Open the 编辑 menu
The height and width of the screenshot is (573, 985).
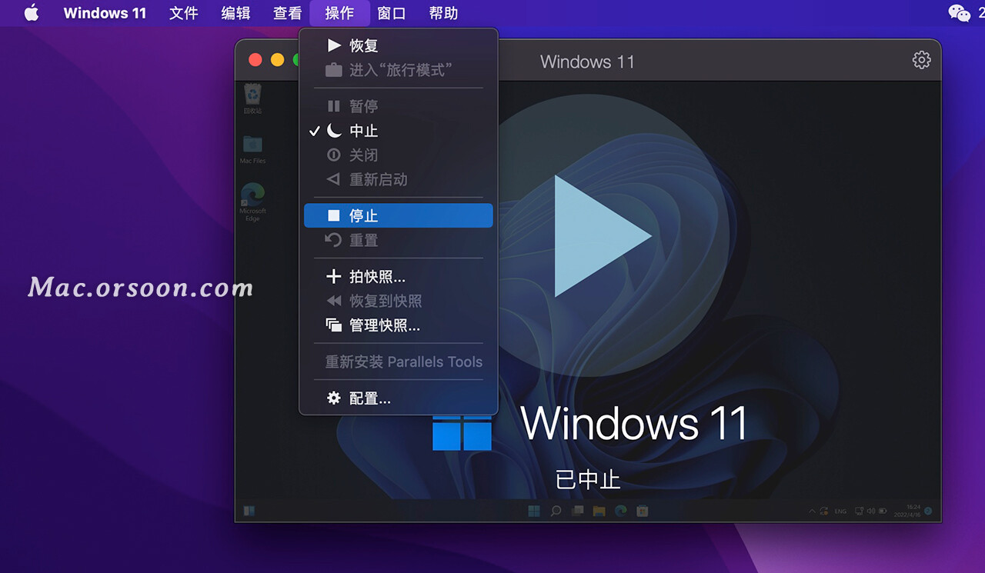coord(235,13)
